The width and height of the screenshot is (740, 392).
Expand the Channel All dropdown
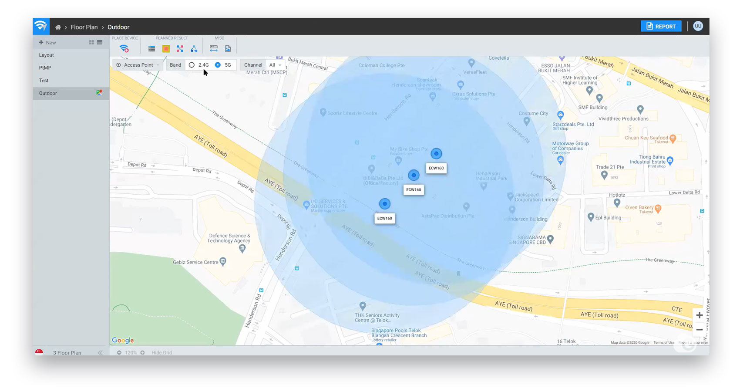pos(275,65)
